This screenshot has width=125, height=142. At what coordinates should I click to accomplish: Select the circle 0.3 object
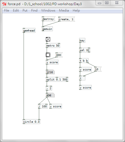pos(31,122)
